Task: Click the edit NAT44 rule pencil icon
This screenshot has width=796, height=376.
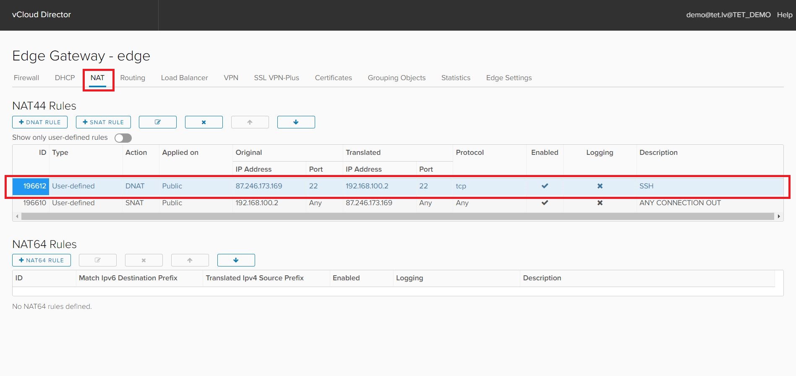Action: pyautogui.click(x=158, y=122)
